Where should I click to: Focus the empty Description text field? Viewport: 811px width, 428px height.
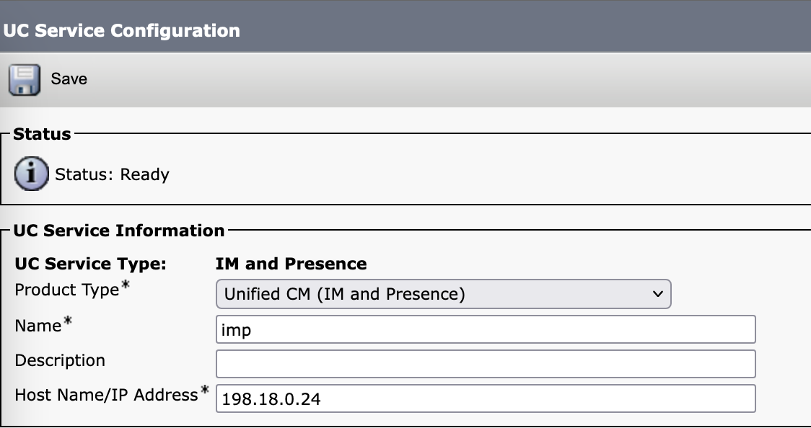[x=485, y=364]
